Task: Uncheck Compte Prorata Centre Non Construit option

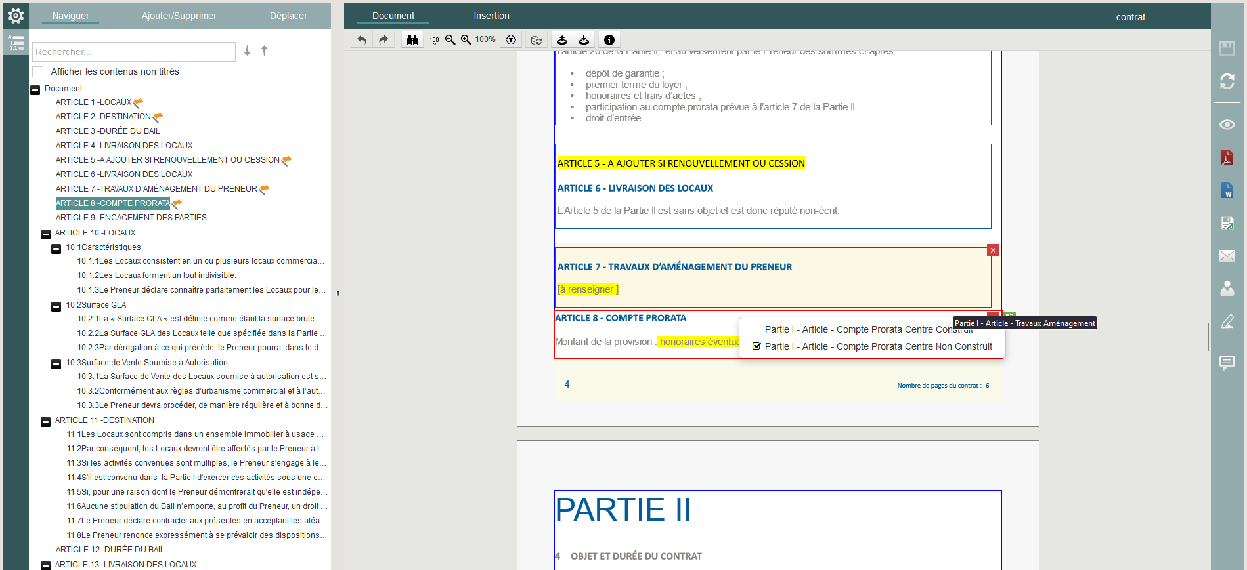Action: click(x=756, y=346)
